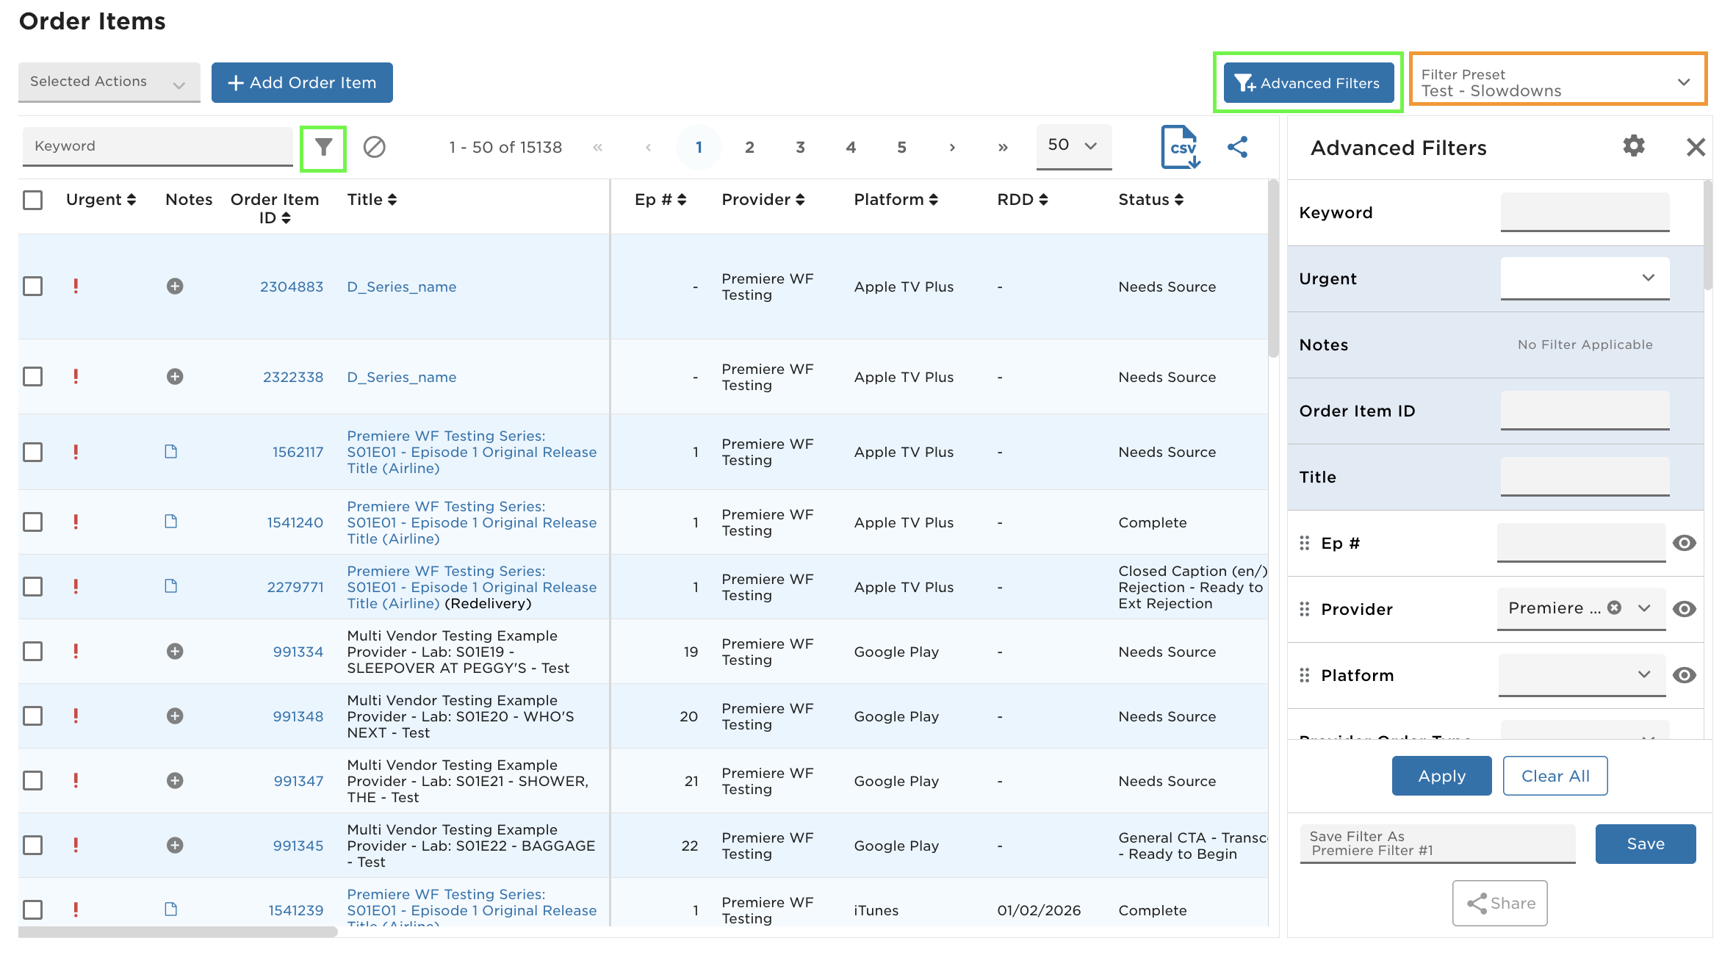Go to page 4
Viewport: 1722px width, 955px height.
coord(851,147)
